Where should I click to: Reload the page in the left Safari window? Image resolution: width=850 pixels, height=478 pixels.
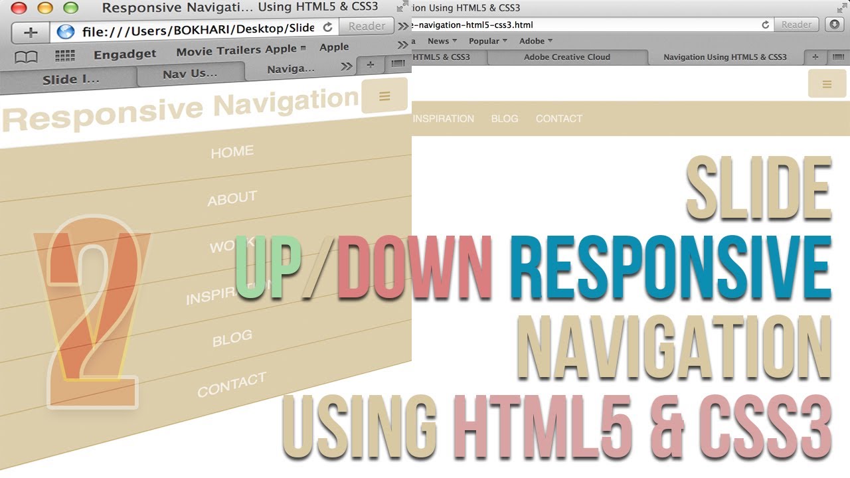point(327,27)
